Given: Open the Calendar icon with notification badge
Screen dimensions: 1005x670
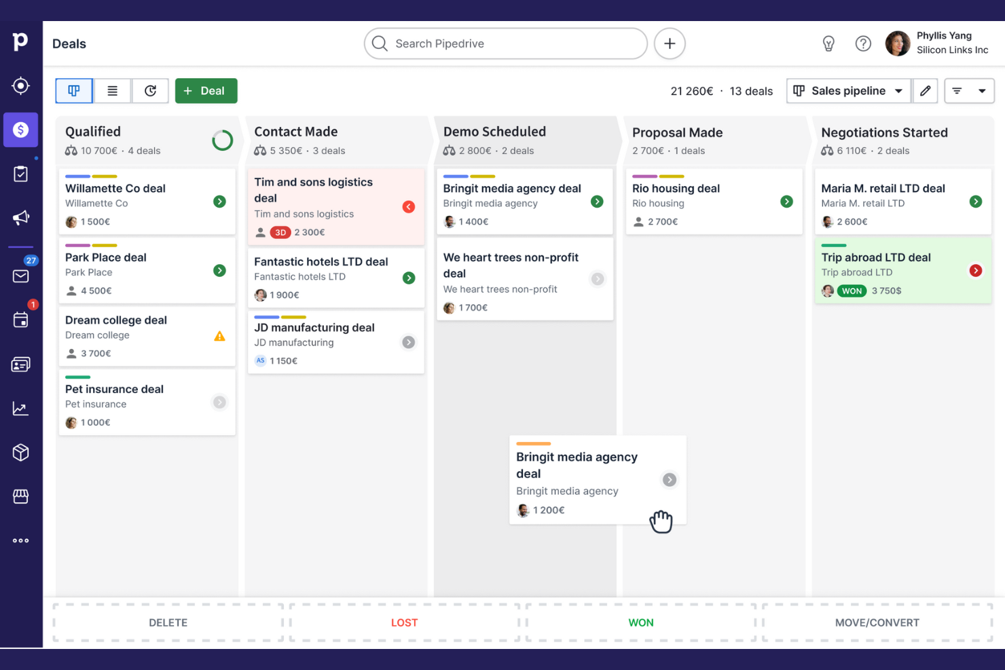Looking at the screenshot, I should click(20, 320).
